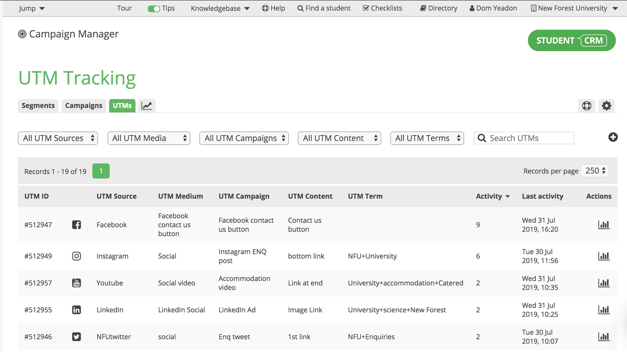
Task: Click the LinkedIn icon for row #512955
Action: 76,310
